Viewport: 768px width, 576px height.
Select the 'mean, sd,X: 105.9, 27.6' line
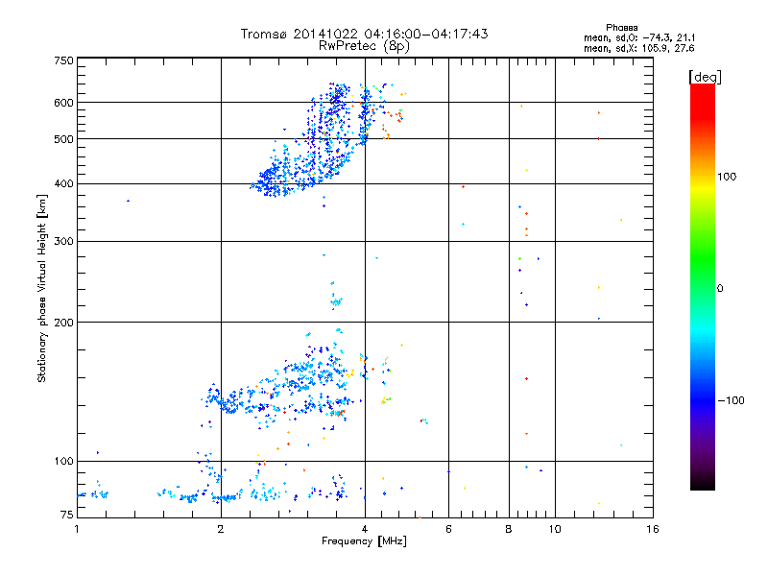tap(639, 49)
